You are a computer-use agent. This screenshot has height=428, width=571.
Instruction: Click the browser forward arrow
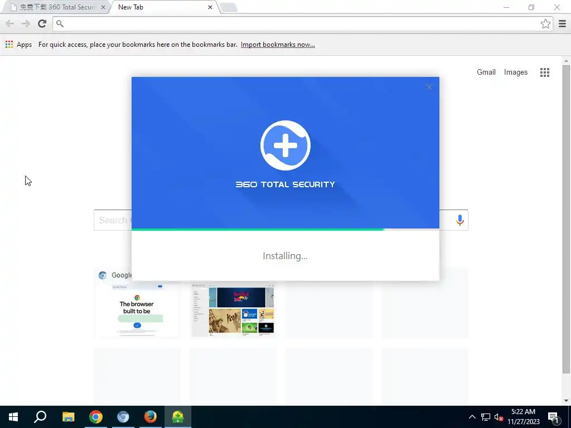26,23
